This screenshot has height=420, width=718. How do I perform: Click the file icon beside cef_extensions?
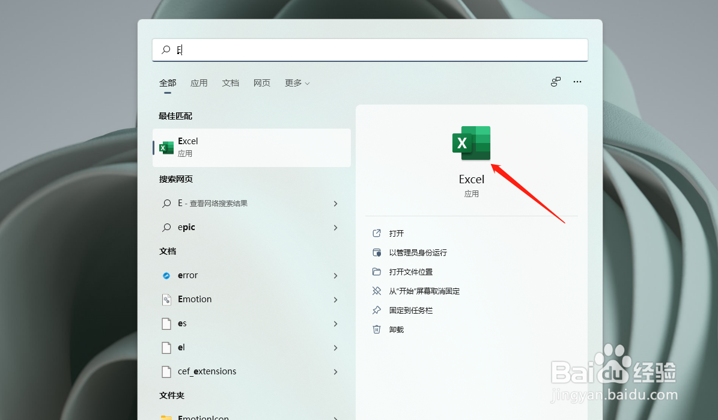(166, 371)
